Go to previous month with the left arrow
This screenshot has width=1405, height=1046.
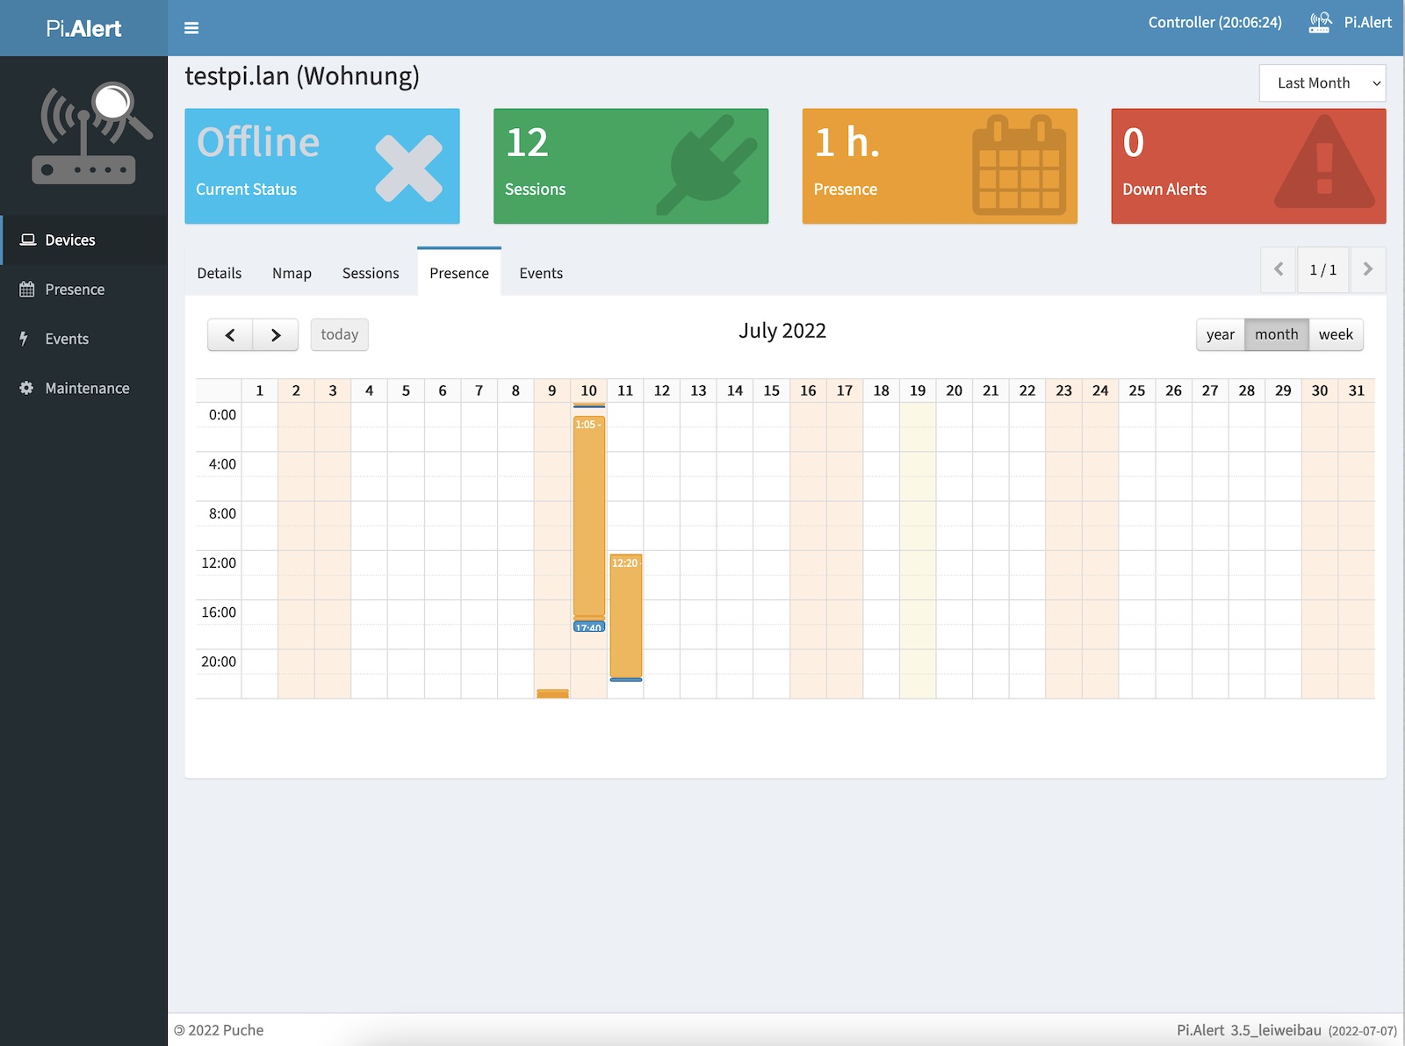(x=229, y=334)
